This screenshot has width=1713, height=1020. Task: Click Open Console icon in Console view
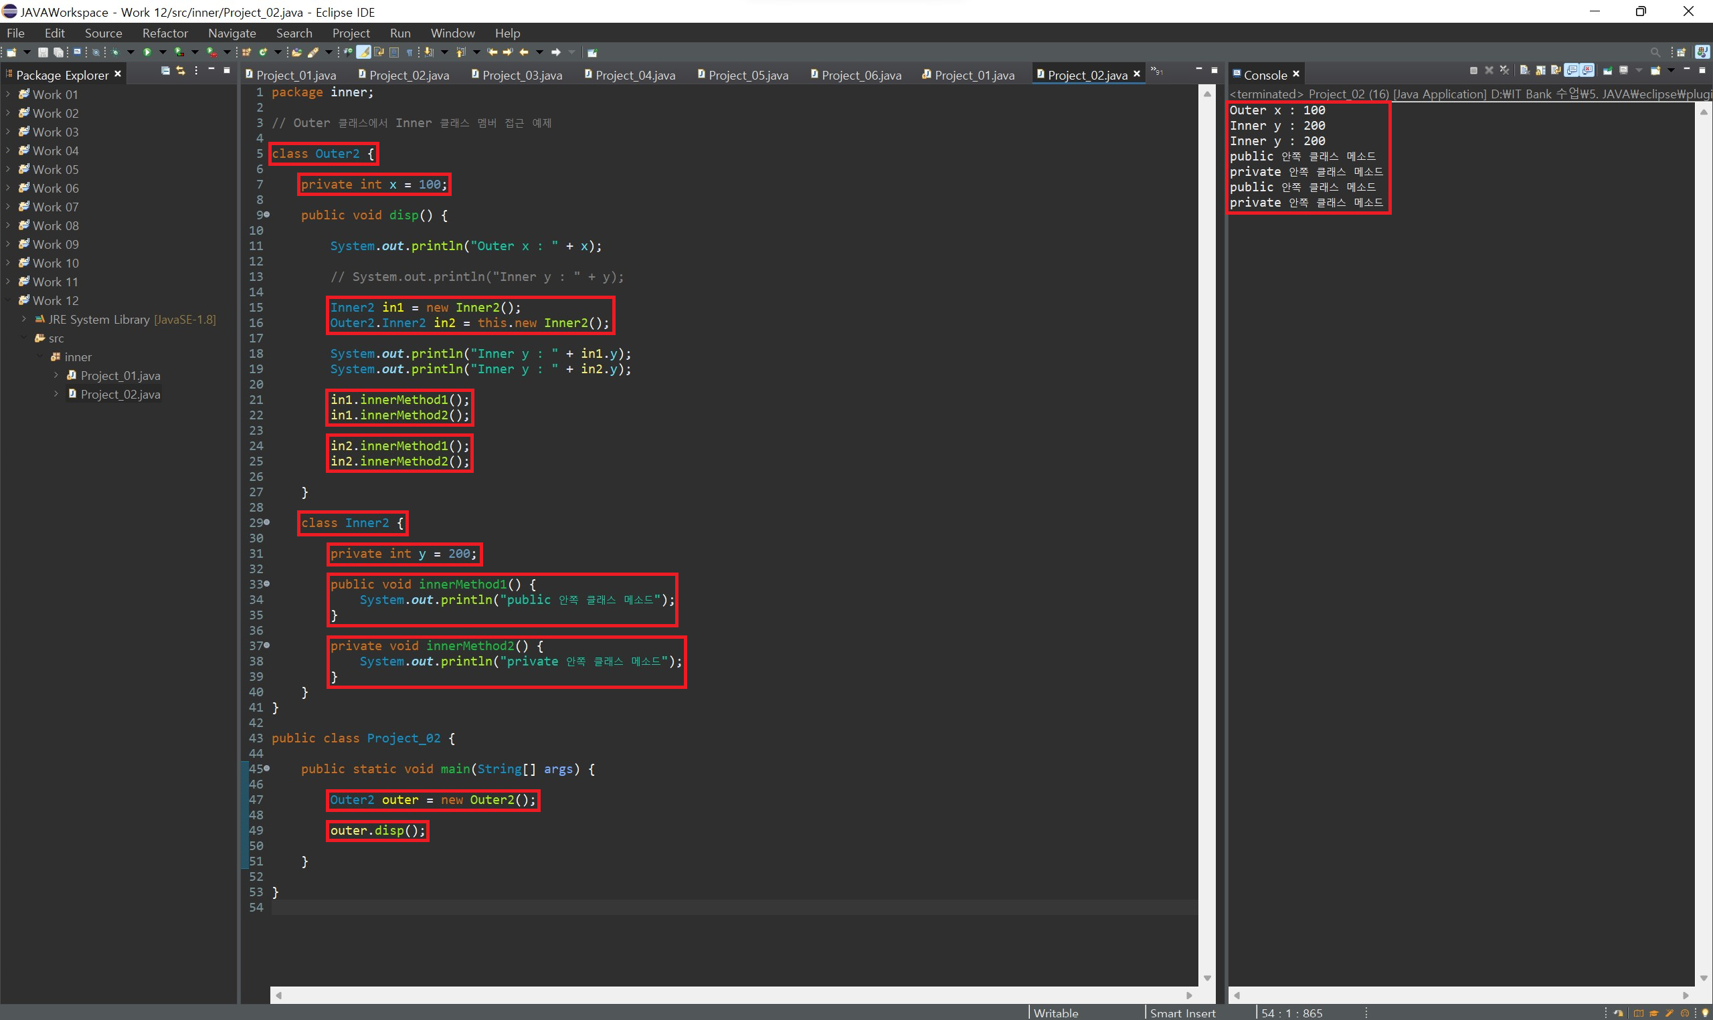tap(1655, 70)
